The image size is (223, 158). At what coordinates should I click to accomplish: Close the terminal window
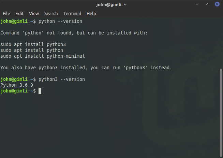tap(217, 4)
